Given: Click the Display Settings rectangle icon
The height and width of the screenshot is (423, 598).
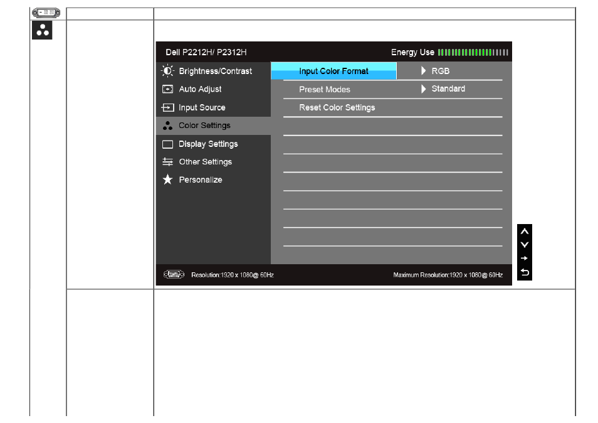Looking at the screenshot, I should pyautogui.click(x=167, y=144).
